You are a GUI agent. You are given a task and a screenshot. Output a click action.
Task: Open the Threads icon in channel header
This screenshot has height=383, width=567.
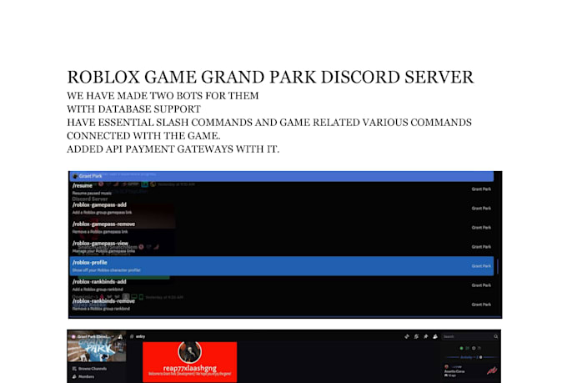pyautogui.click(x=407, y=336)
